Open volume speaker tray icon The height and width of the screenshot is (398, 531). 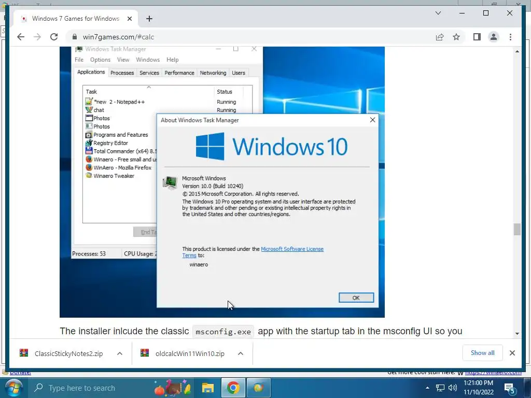click(x=452, y=388)
